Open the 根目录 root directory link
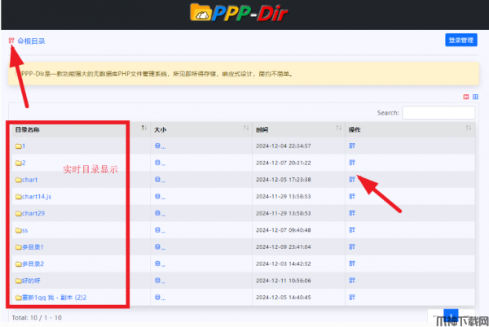Screen dimensions: 489x327 click(x=31, y=41)
